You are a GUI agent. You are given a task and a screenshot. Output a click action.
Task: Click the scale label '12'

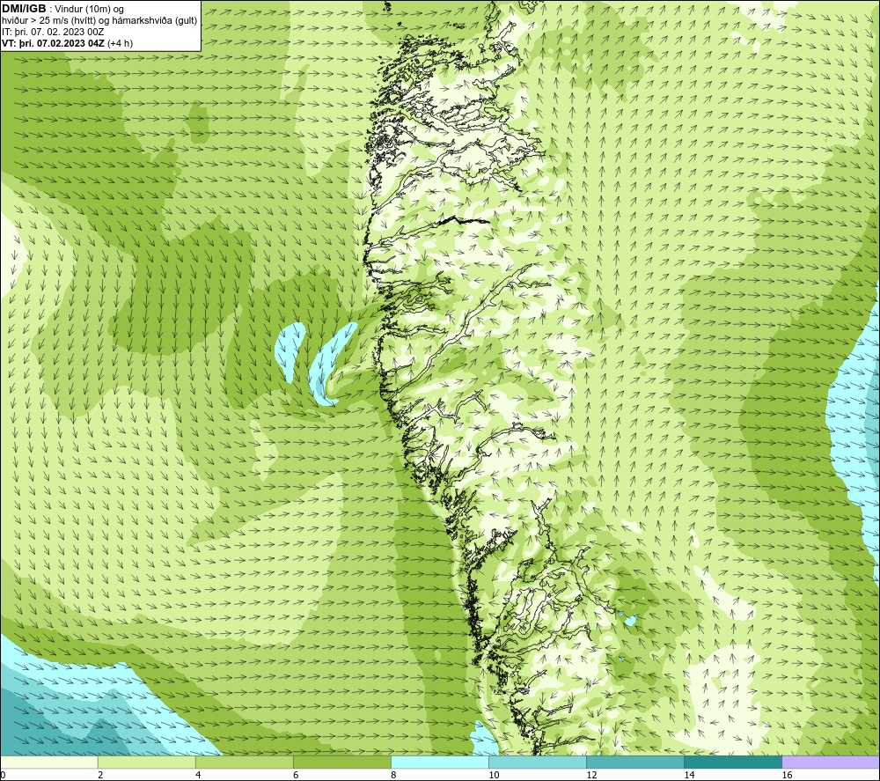(x=591, y=776)
